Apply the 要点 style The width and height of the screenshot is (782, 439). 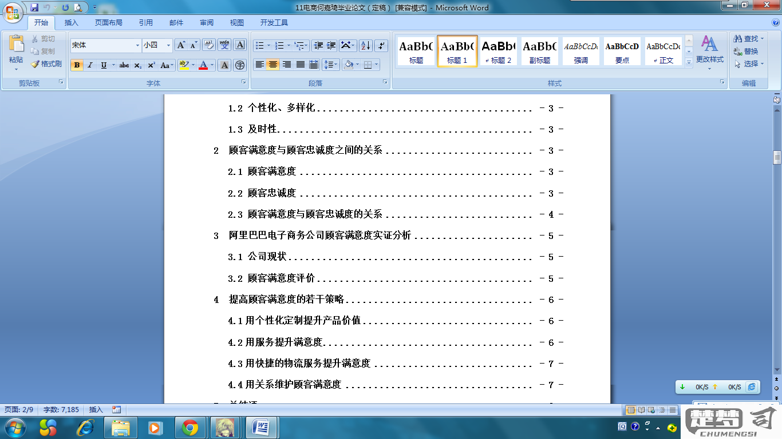click(622, 51)
